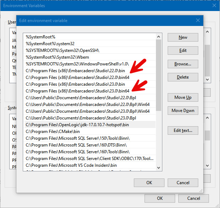Select Embarcadero\Studio\23.0\bin64 entry
Viewport: 220px width, 208px height.
[89, 91]
